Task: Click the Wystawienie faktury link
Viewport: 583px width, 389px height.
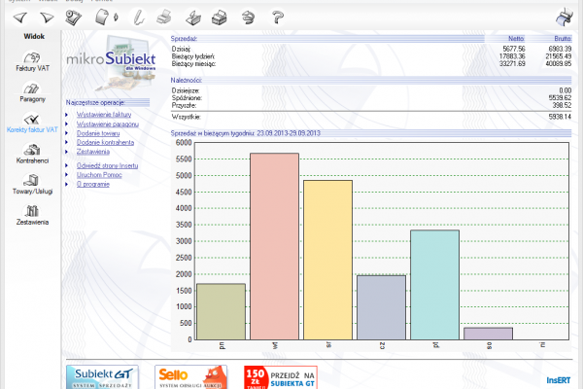Action: click(102, 115)
